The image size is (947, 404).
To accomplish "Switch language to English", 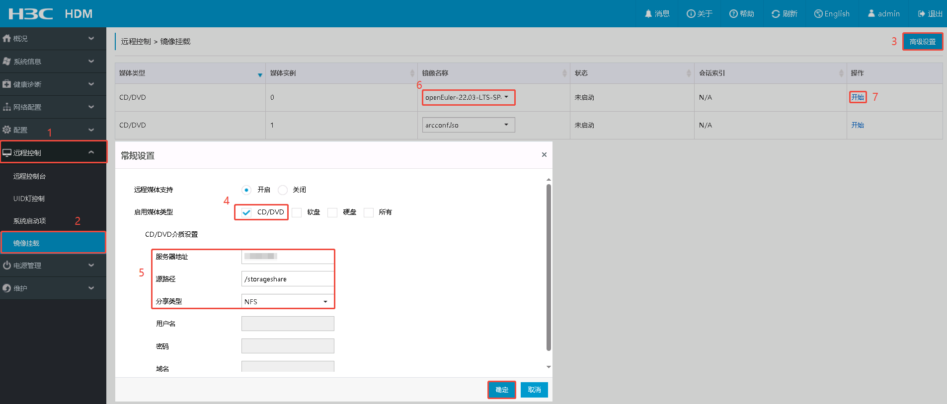I will point(832,14).
